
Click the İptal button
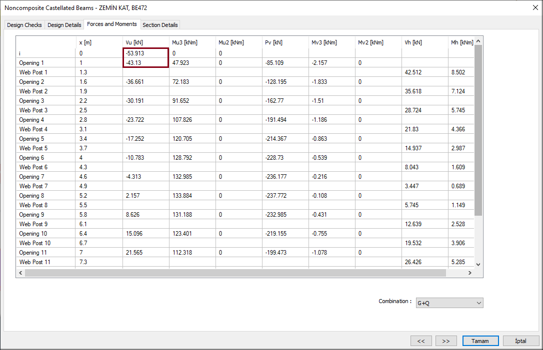[520, 341]
